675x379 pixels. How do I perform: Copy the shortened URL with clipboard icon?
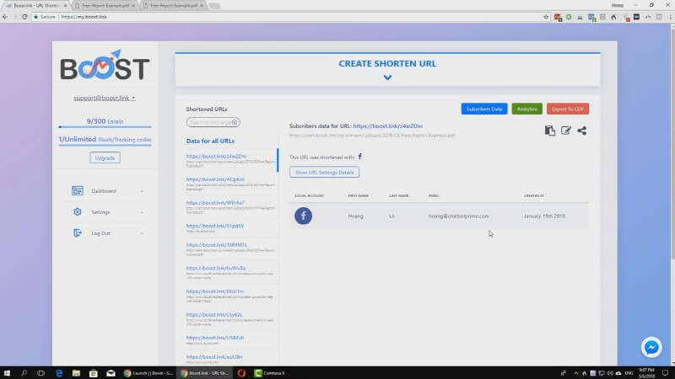click(550, 131)
